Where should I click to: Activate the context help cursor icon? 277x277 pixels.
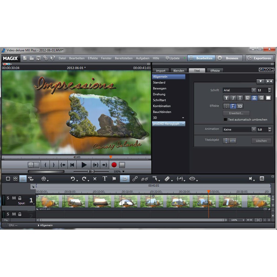(x=53, y=58)
